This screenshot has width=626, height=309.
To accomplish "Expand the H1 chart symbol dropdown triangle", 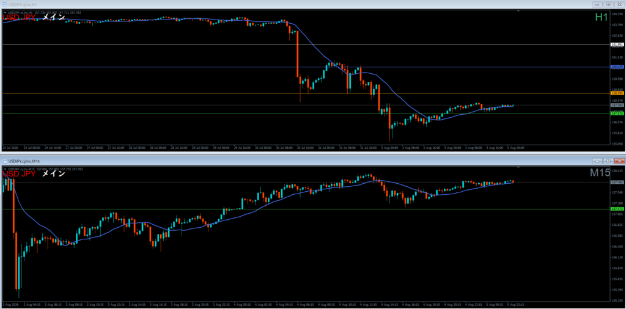I will point(5,13).
